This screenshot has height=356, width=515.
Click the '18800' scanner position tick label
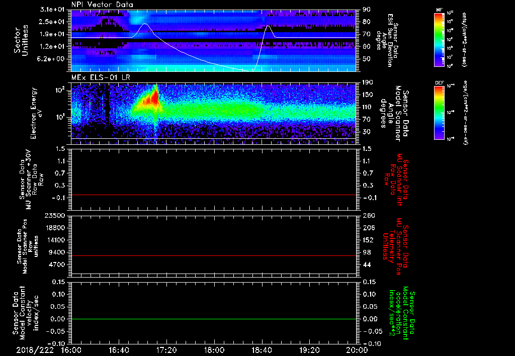pos(55,228)
